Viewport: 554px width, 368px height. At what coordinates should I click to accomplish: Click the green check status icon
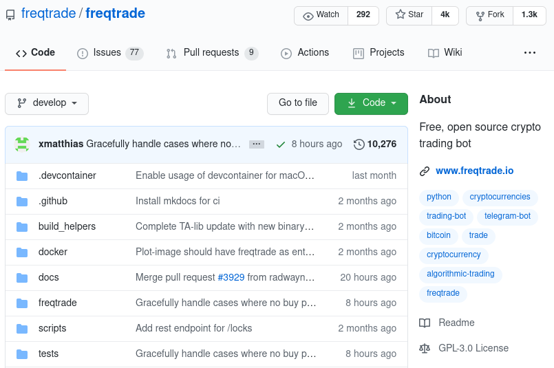(x=281, y=144)
